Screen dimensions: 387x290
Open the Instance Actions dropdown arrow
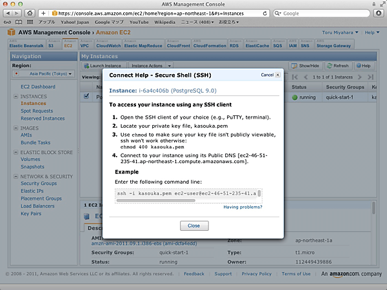click(169, 66)
